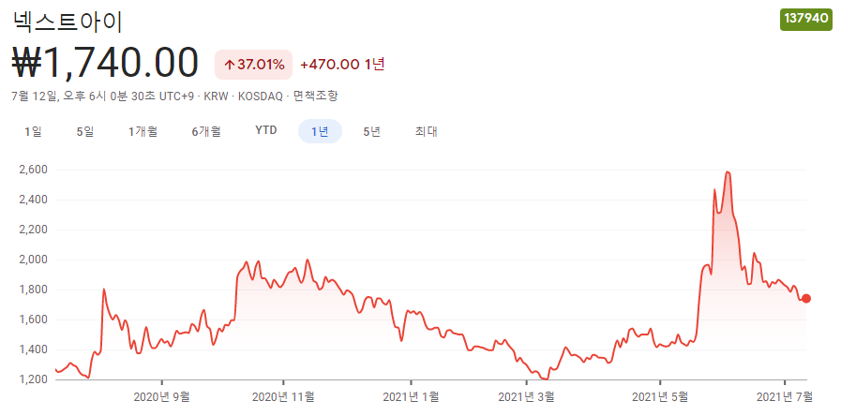This screenshot has width=841, height=416.
Task: Switch chart to 5년 range
Action: 371,131
